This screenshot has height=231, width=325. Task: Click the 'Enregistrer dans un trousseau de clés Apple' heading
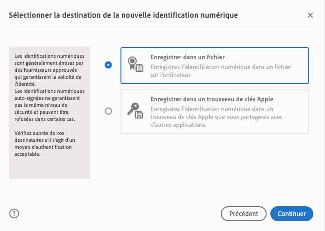pos(212,99)
